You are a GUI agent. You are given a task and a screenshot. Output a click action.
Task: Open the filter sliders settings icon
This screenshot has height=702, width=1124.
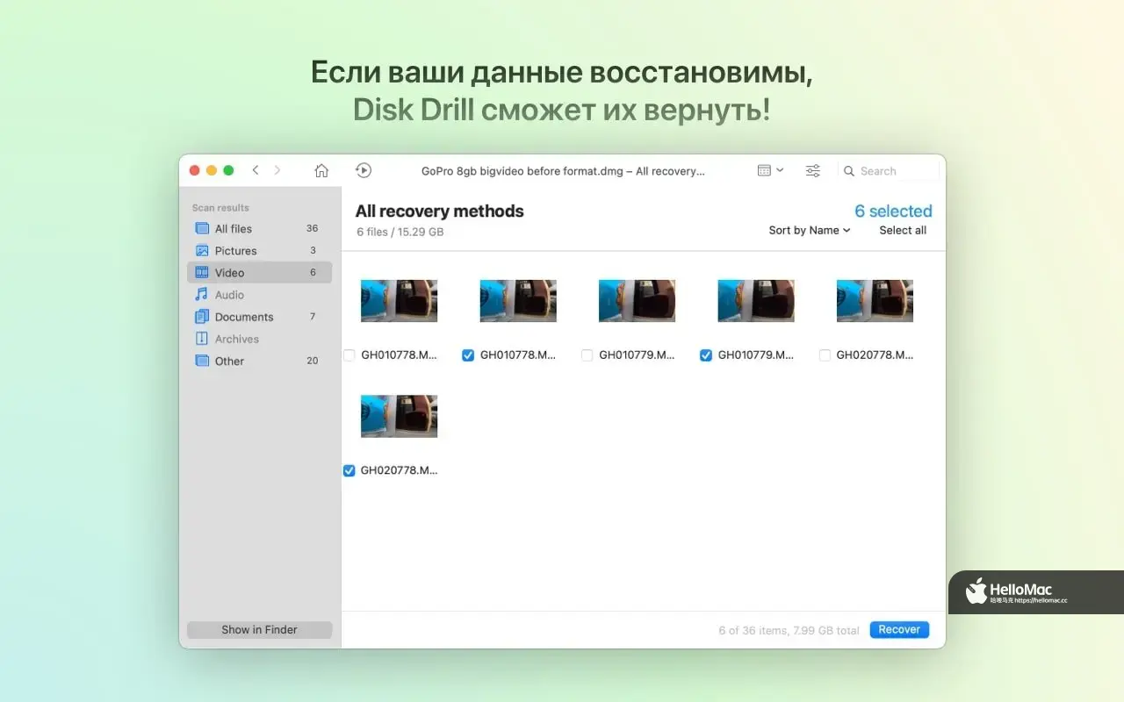coord(813,170)
